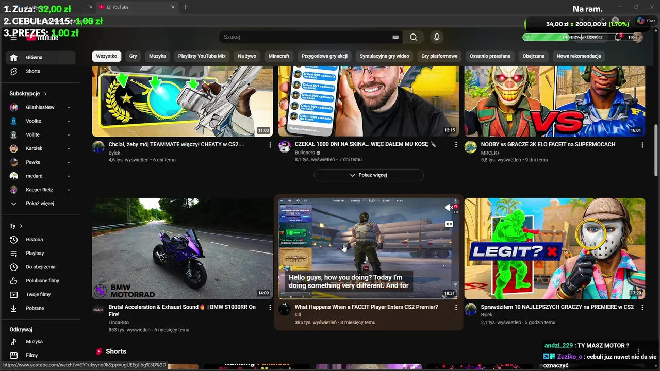Open video title Brutal Acceleration & Exhaust Sound
This screenshot has height=371, width=660.
point(182,311)
